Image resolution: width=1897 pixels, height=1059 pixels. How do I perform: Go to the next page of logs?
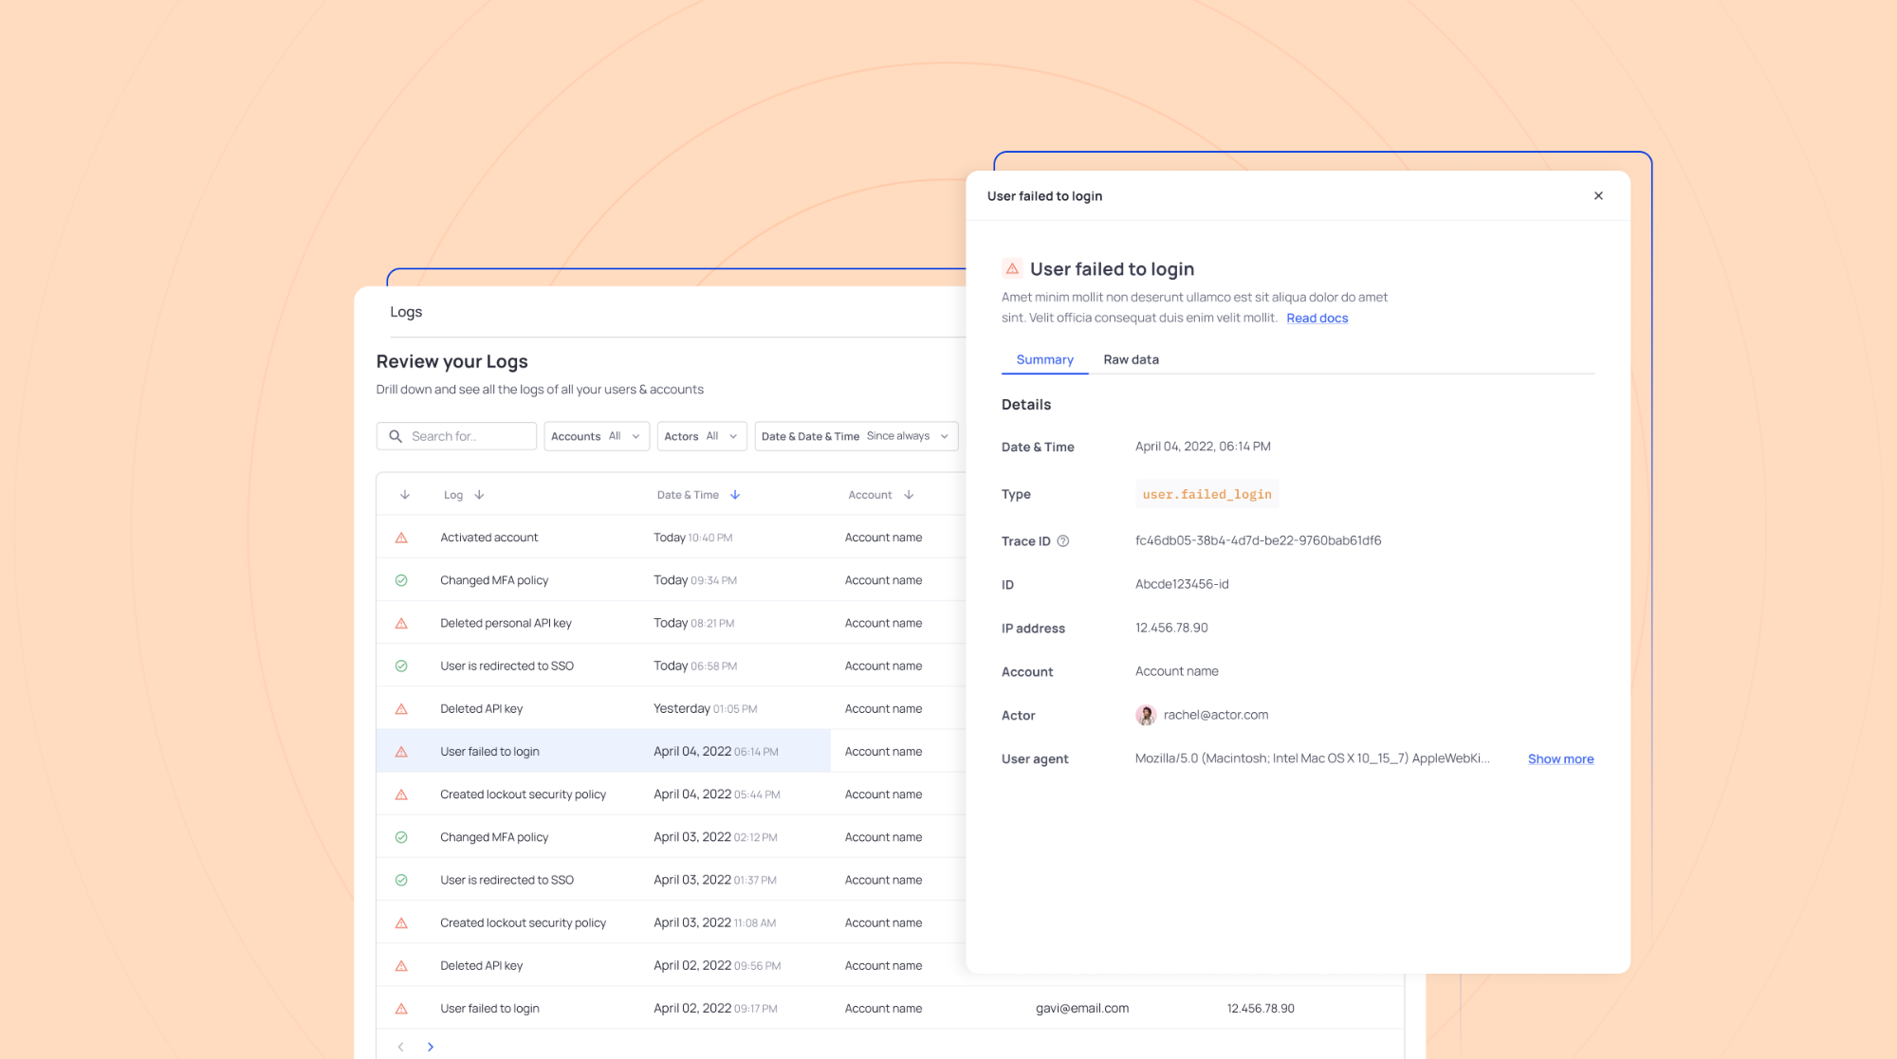coord(431,1047)
